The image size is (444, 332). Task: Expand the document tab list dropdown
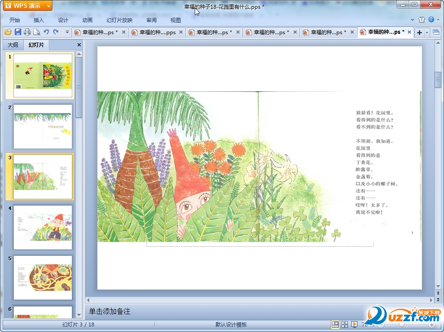click(427, 32)
